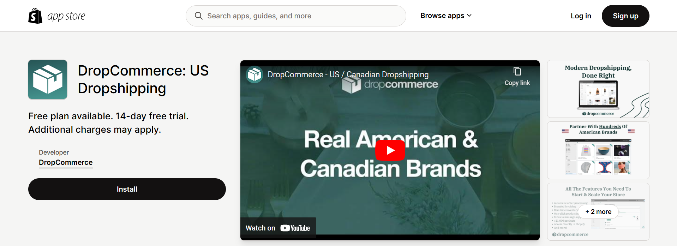Open the Log in link
677x246 pixels.
click(581, 16)
